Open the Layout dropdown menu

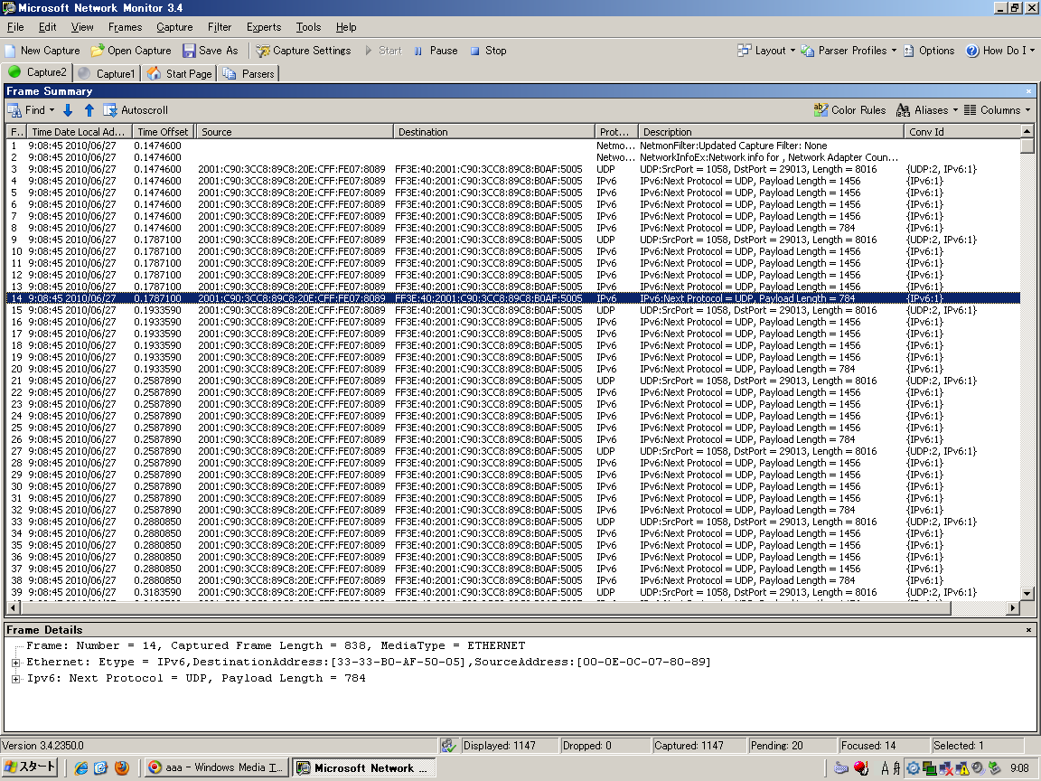click(766, 51)
